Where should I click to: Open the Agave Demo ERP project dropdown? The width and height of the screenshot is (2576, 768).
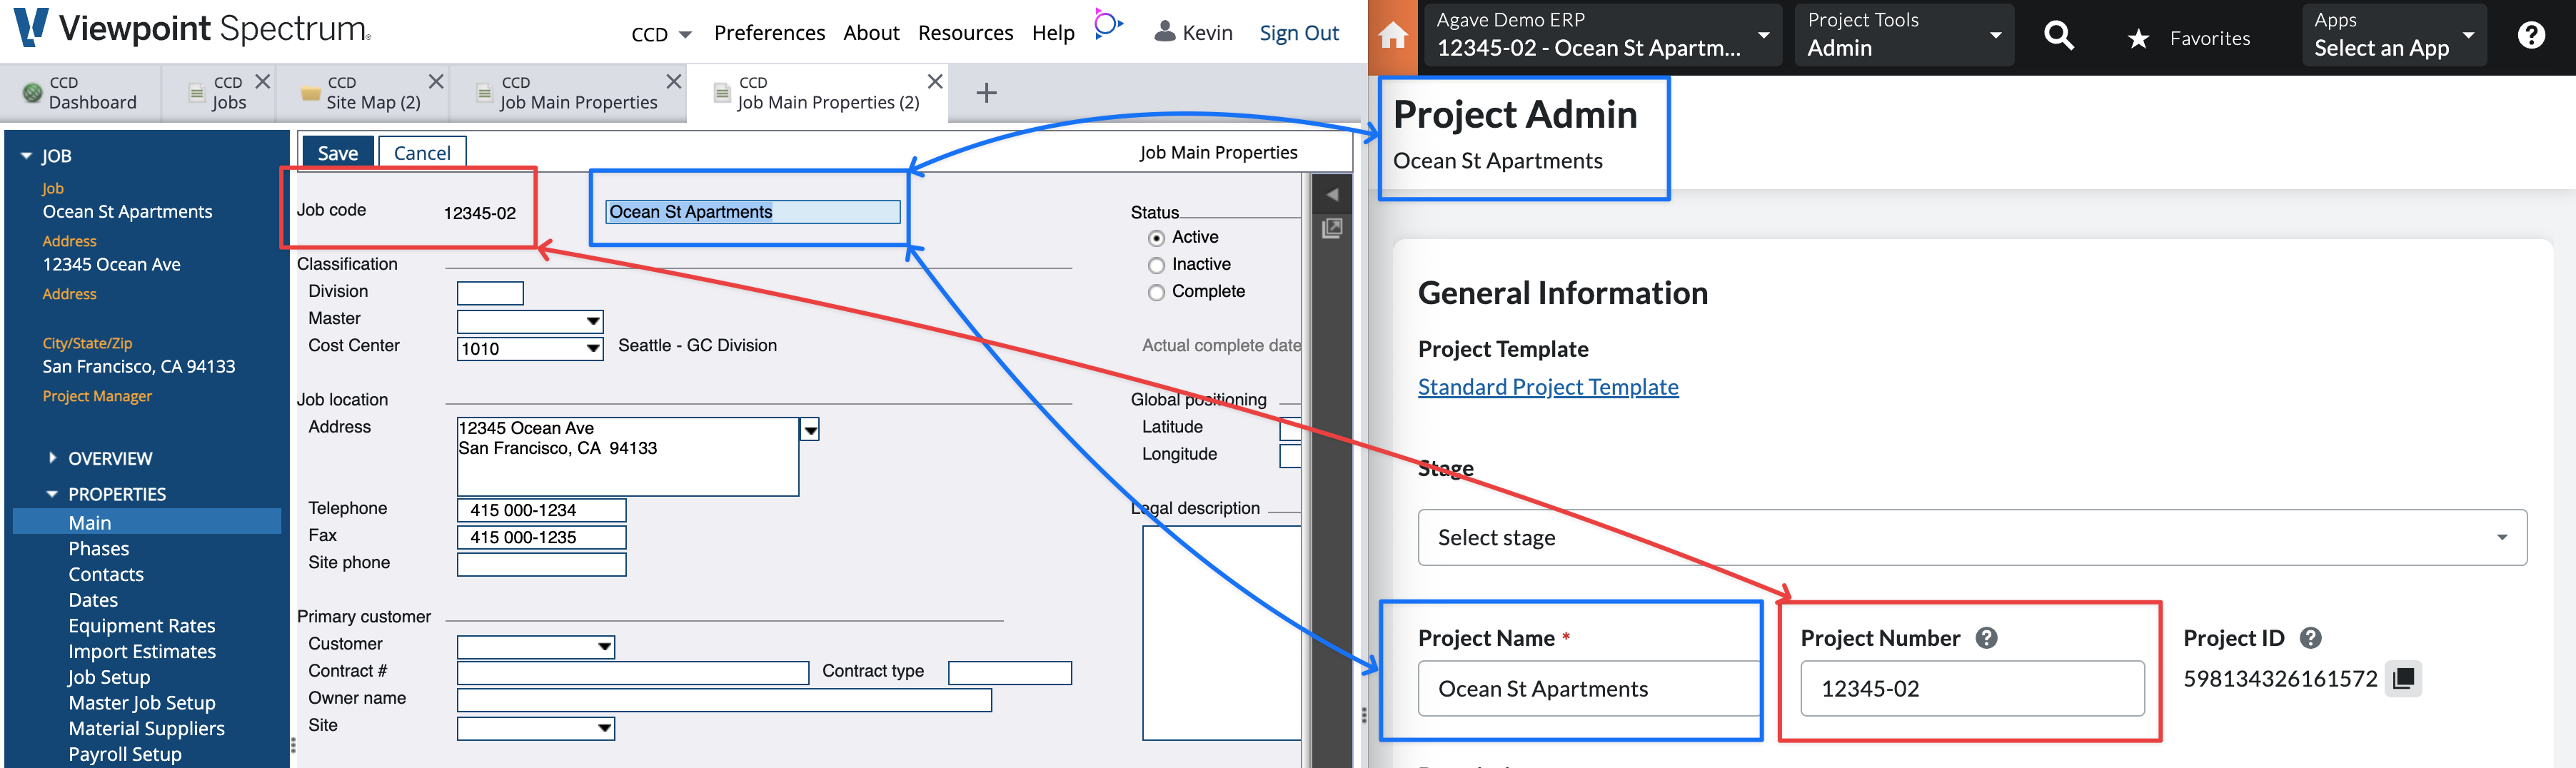[1602, 34]
